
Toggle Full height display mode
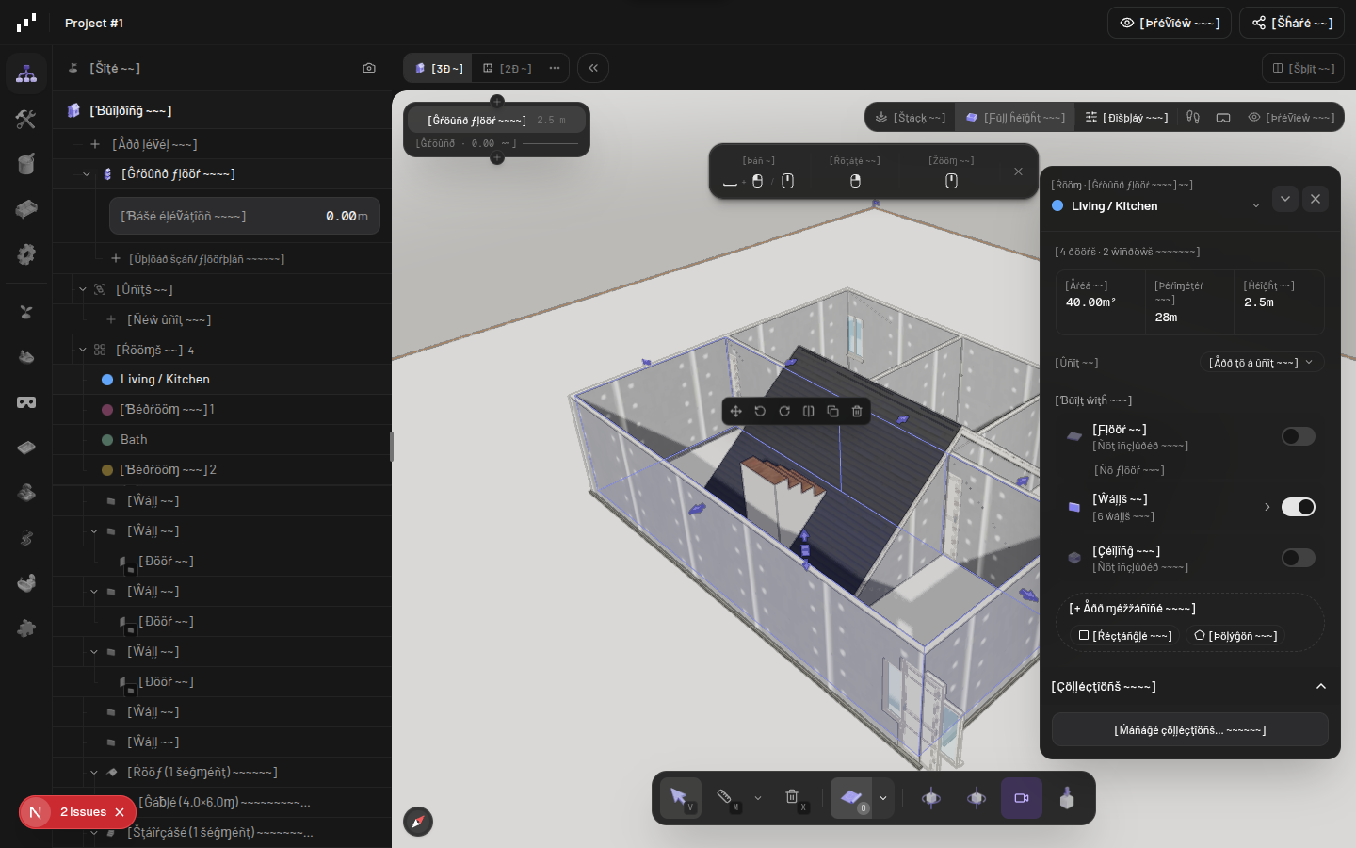tap(1015, 118)
